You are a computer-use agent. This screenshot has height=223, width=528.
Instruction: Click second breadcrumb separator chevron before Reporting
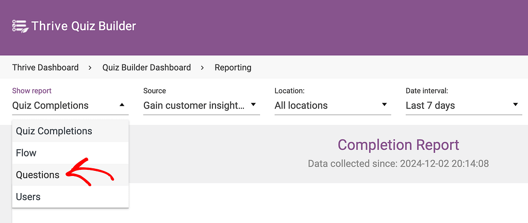202,68
